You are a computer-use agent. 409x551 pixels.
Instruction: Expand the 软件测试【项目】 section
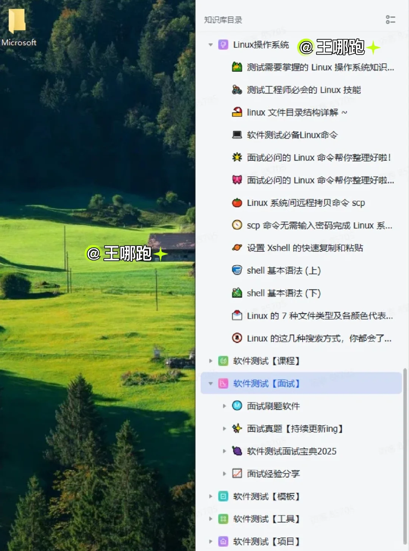211,541
